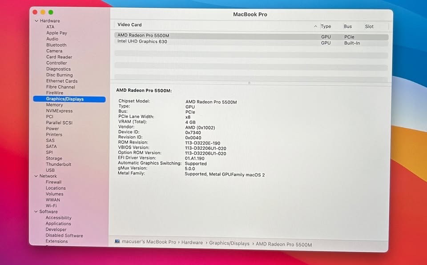Image resolution: width=427 pixels, height=265 pixels.
Task: Click AMD Radeon Pro 5500M in path bar
Action: pos(284,245)
